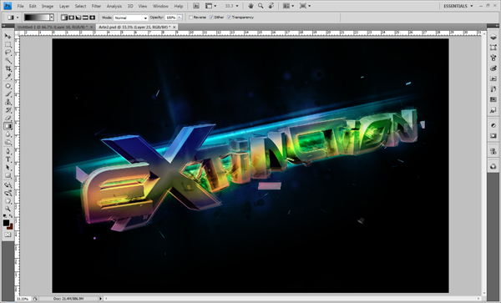Click the zoom percentage field in status bar
This screenshot has width=501, height=303.
click(23, 299)
